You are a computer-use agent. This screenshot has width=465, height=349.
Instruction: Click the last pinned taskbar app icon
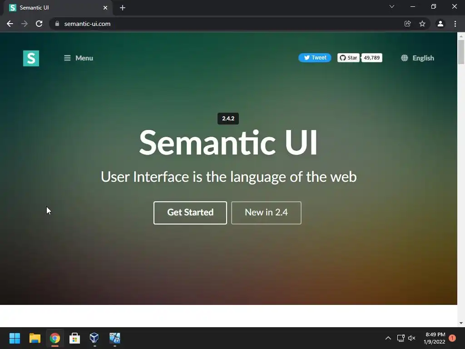(114, 338)
